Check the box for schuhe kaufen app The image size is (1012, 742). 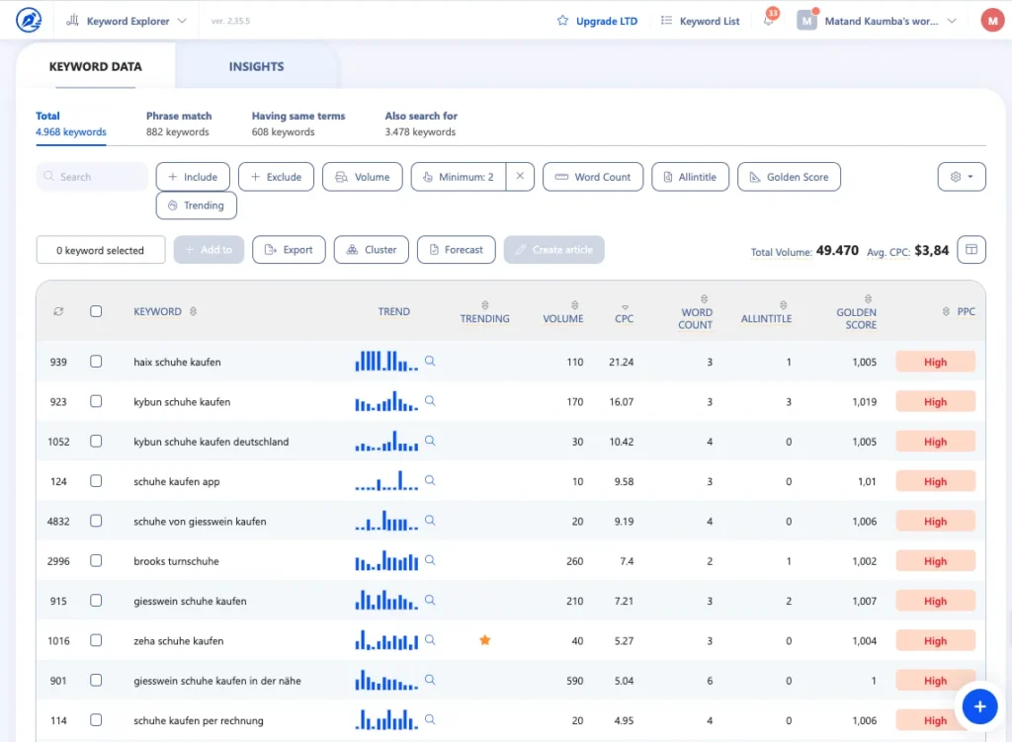(x=96, y=481)
